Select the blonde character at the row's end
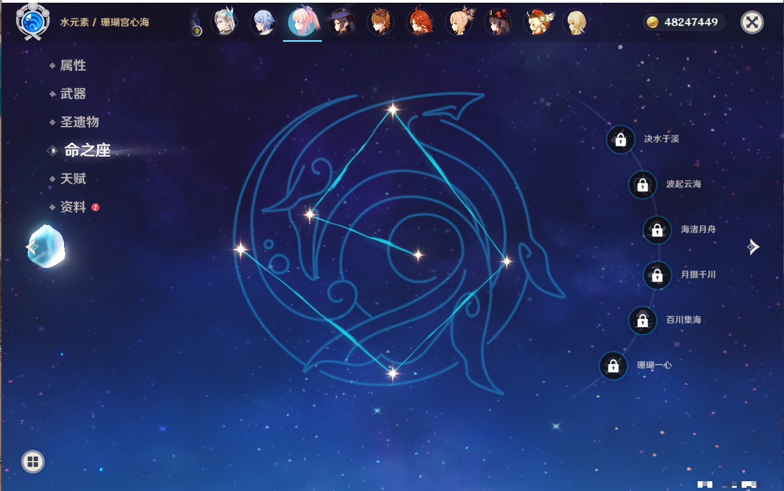This screenshot has height=491, width=784. click(576, 22)
